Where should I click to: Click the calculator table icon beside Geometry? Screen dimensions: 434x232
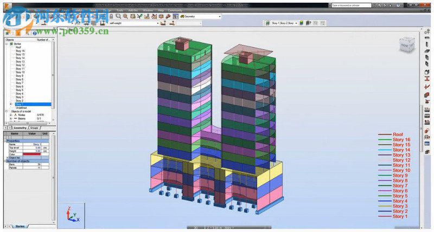175,16
